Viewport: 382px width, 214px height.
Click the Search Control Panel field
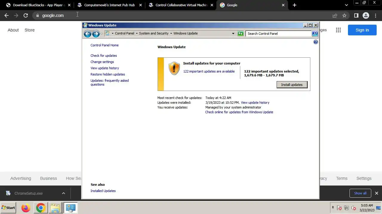278,34
